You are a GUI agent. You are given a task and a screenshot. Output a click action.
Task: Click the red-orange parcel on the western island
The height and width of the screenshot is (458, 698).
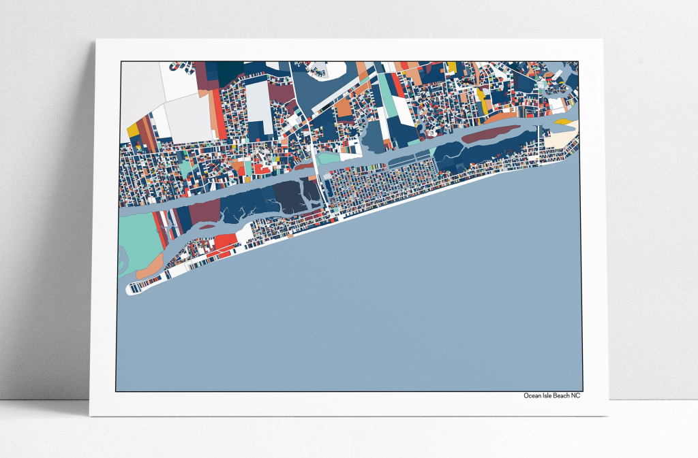[x=225, y=242]
